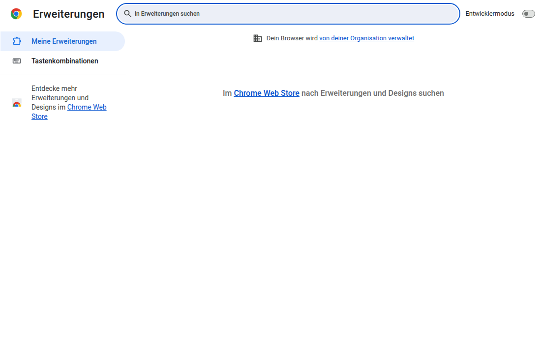Click 'Entdecke mehr Erweiterungen und Designs' text

pyautogui.click(x=60, y=98)
